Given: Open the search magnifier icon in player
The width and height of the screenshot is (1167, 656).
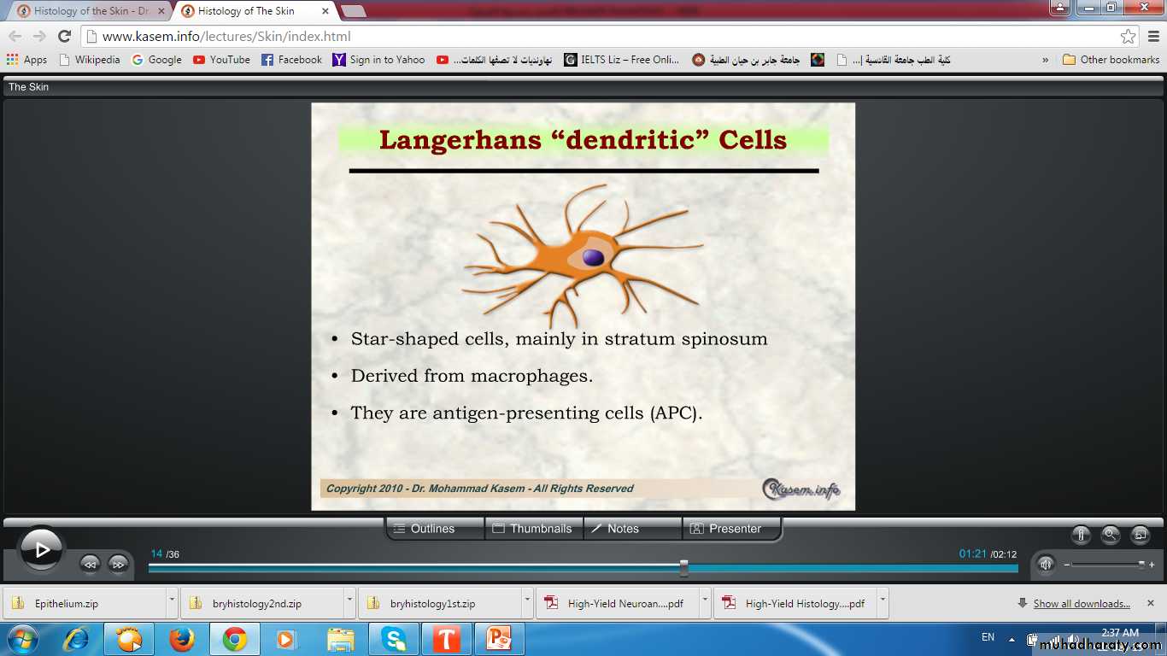Looking at the screenshot, I should (1111, 536).
